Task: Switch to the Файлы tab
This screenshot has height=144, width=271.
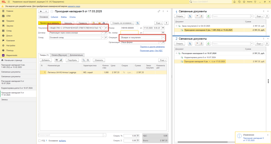Action: pos(64,17)
